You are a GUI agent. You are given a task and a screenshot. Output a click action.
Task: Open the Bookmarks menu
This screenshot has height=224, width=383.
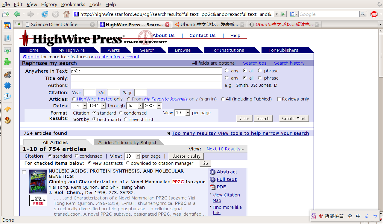73,4
